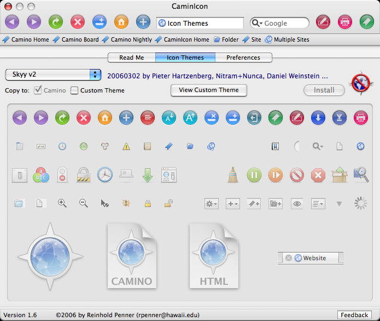Screen dimensions: 380x321
Task: Click the red Stop toolbar button
Action: point(78,22)
